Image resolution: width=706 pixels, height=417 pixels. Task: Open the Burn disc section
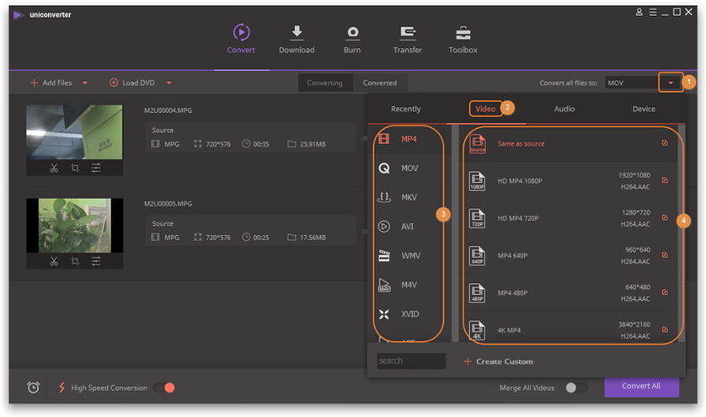pos(352,34)
